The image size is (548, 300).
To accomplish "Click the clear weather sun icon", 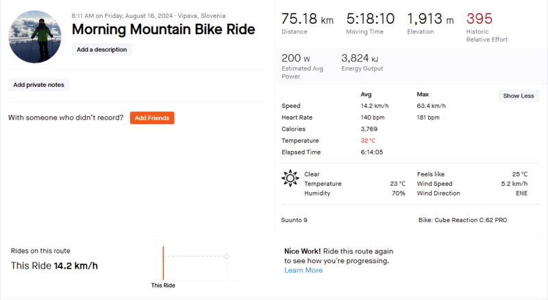I will (x=290, y=179).
